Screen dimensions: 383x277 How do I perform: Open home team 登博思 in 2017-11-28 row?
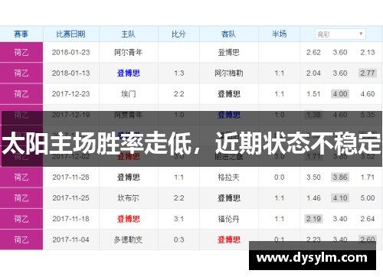tap(128, 177)
